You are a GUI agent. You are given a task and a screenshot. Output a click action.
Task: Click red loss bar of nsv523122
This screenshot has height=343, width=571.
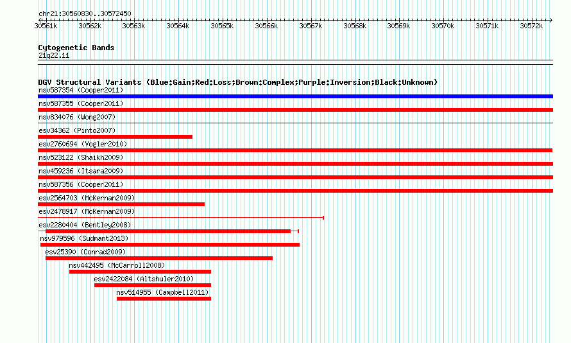click(295, 164)
